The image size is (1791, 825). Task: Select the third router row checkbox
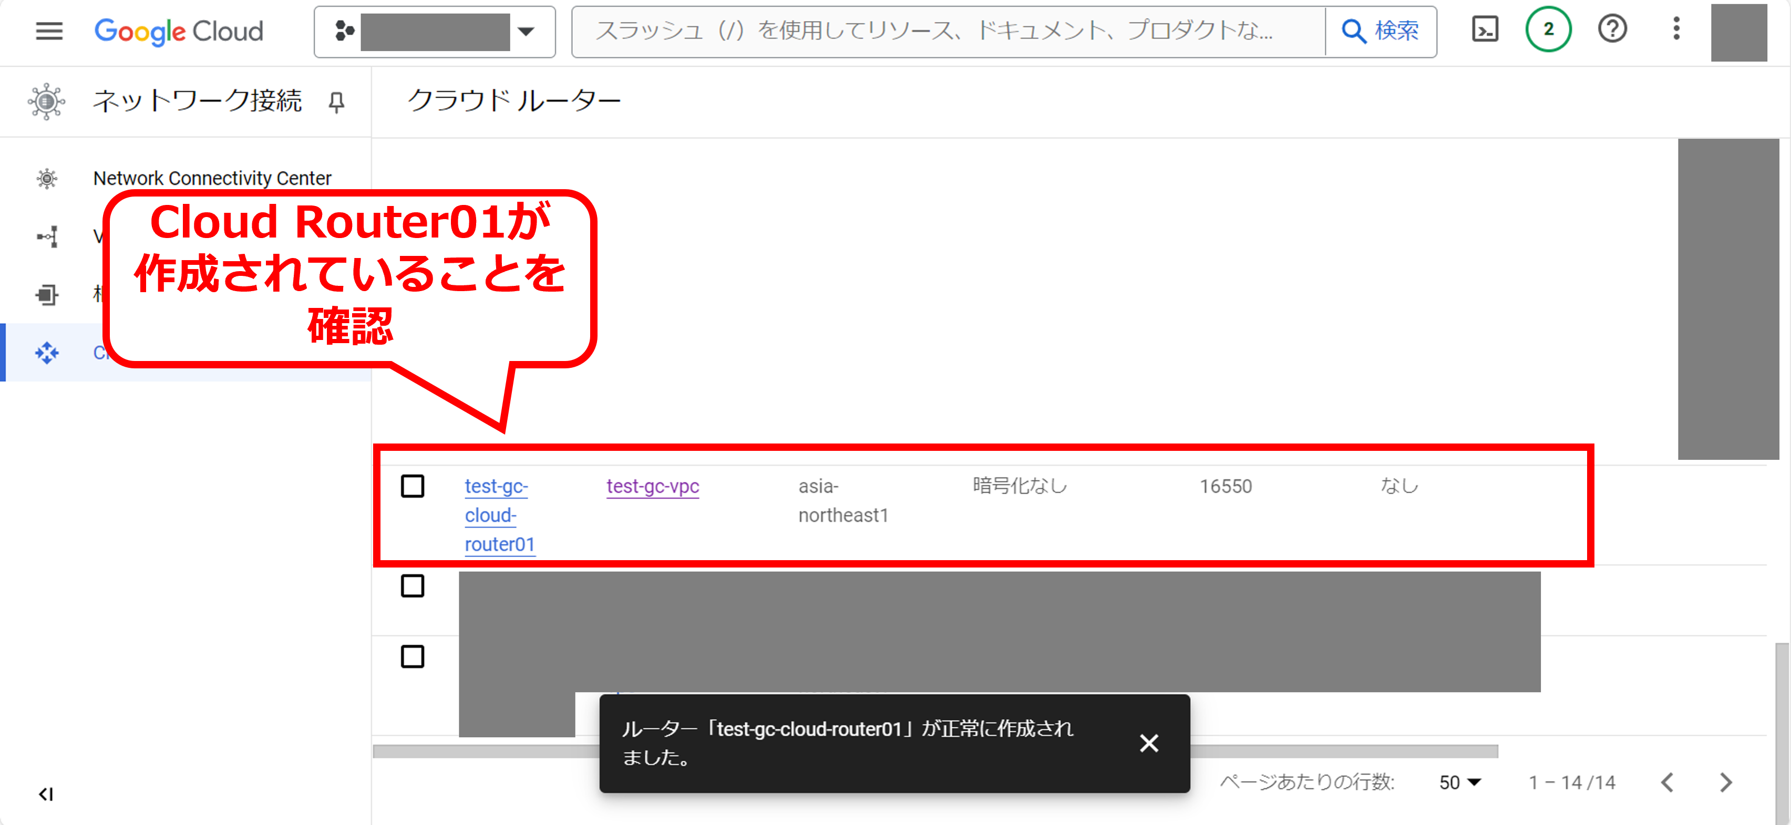(413, 656)
